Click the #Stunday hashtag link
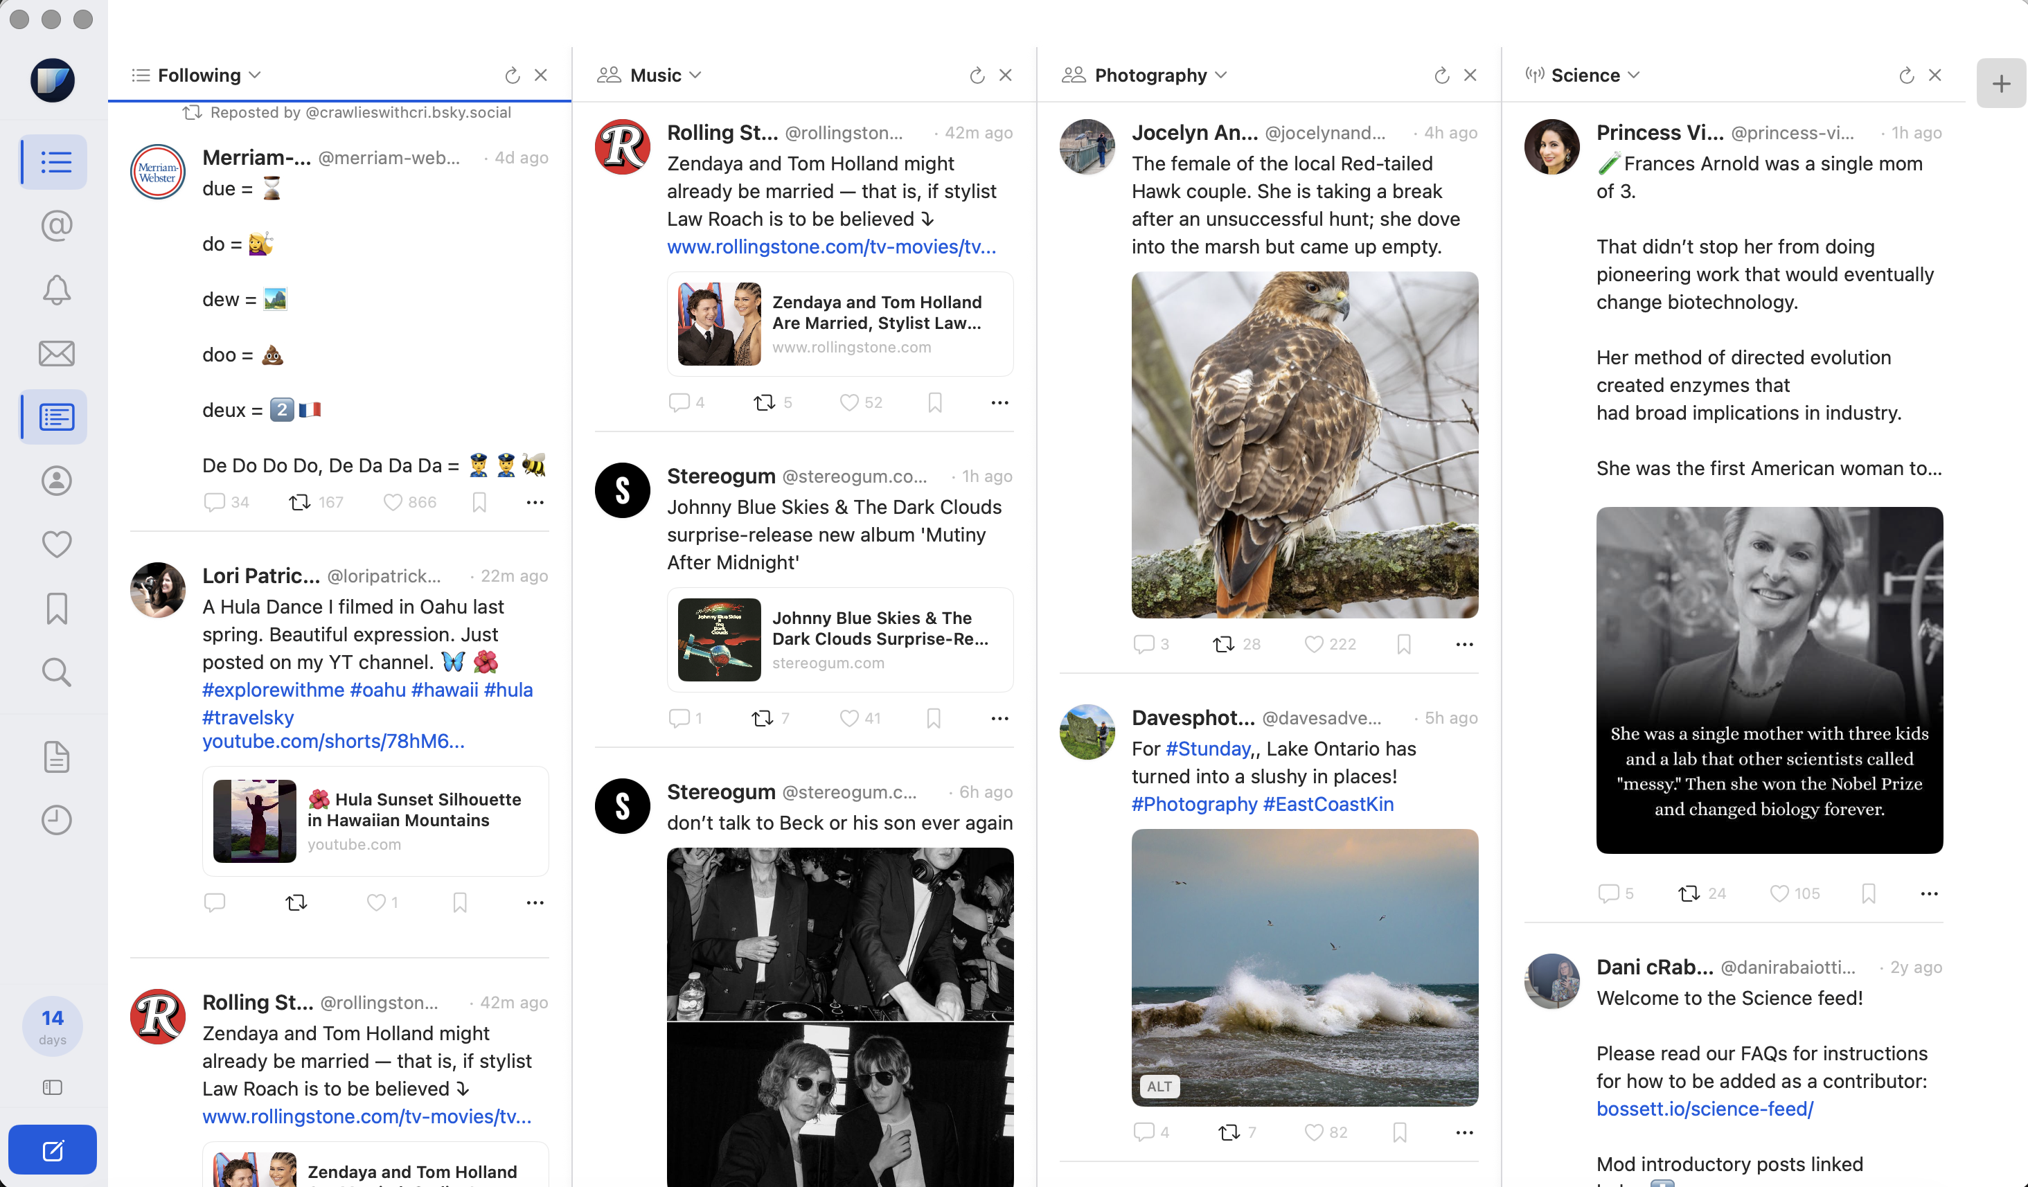 pyautogui.click(x=1208, y=749)
